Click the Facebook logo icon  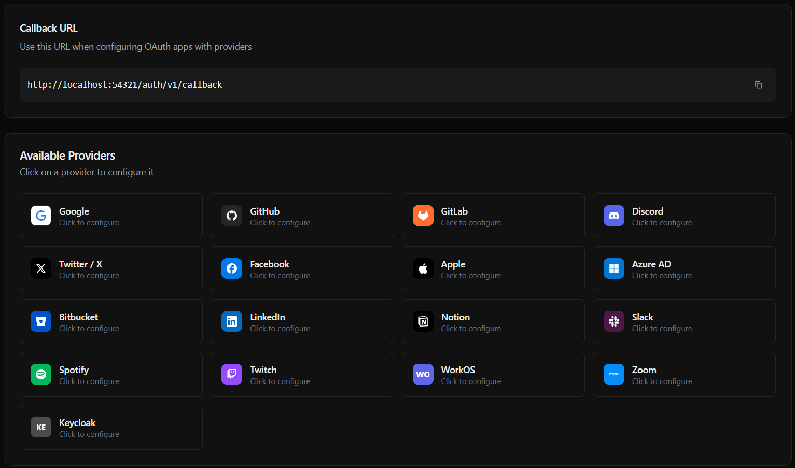point(232,268)
